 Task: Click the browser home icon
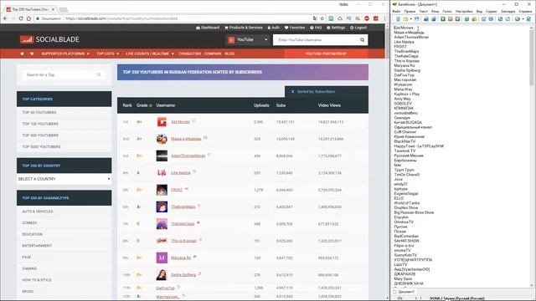[x=28, y=18]
